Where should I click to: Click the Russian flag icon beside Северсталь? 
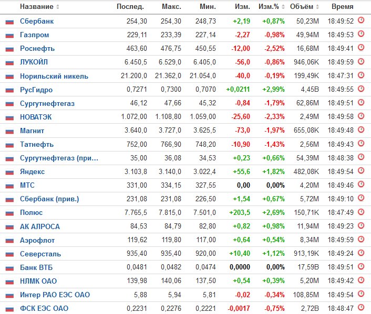pyautogui.click(x=9, y=254)
